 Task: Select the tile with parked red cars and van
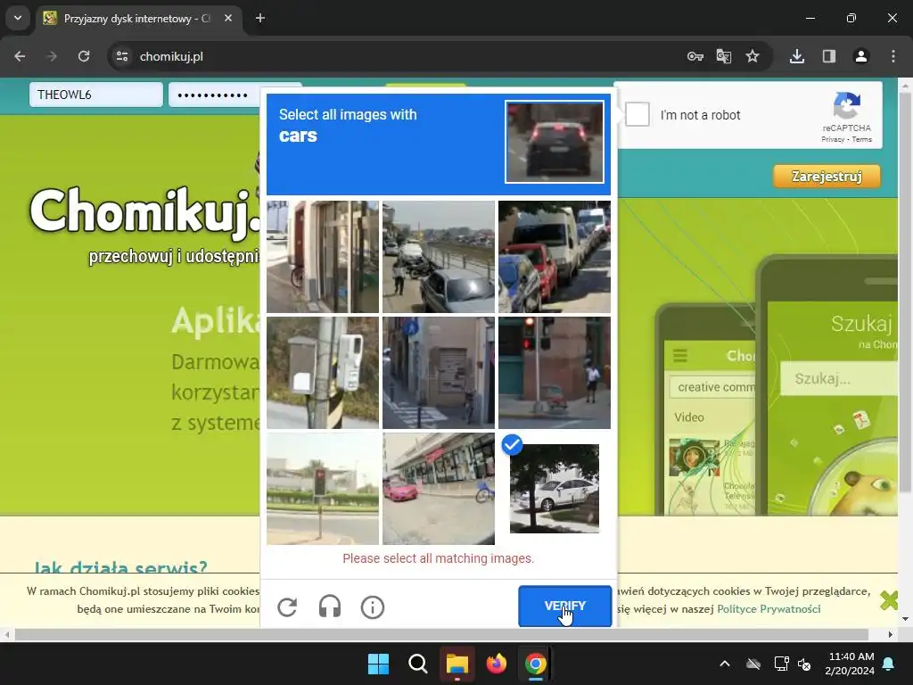point(555,257)
